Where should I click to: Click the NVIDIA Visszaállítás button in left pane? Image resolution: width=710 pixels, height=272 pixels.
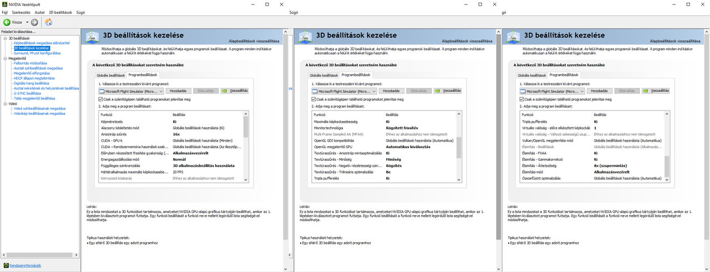click(234, 91)
